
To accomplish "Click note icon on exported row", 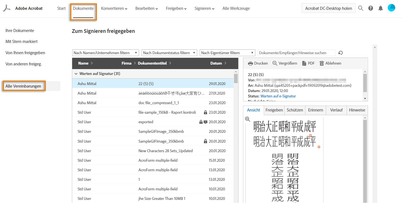I will click(205, 122).
